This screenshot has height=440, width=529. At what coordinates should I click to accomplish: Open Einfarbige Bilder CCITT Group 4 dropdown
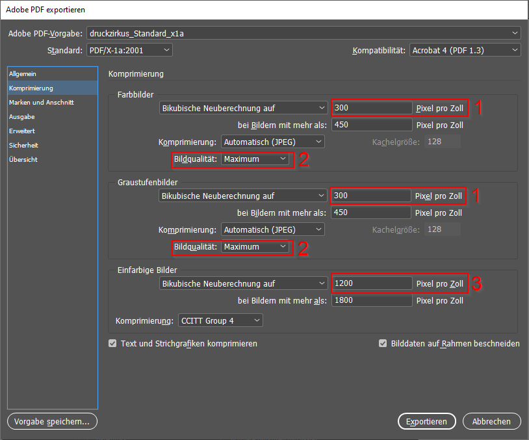pos(220,320)
